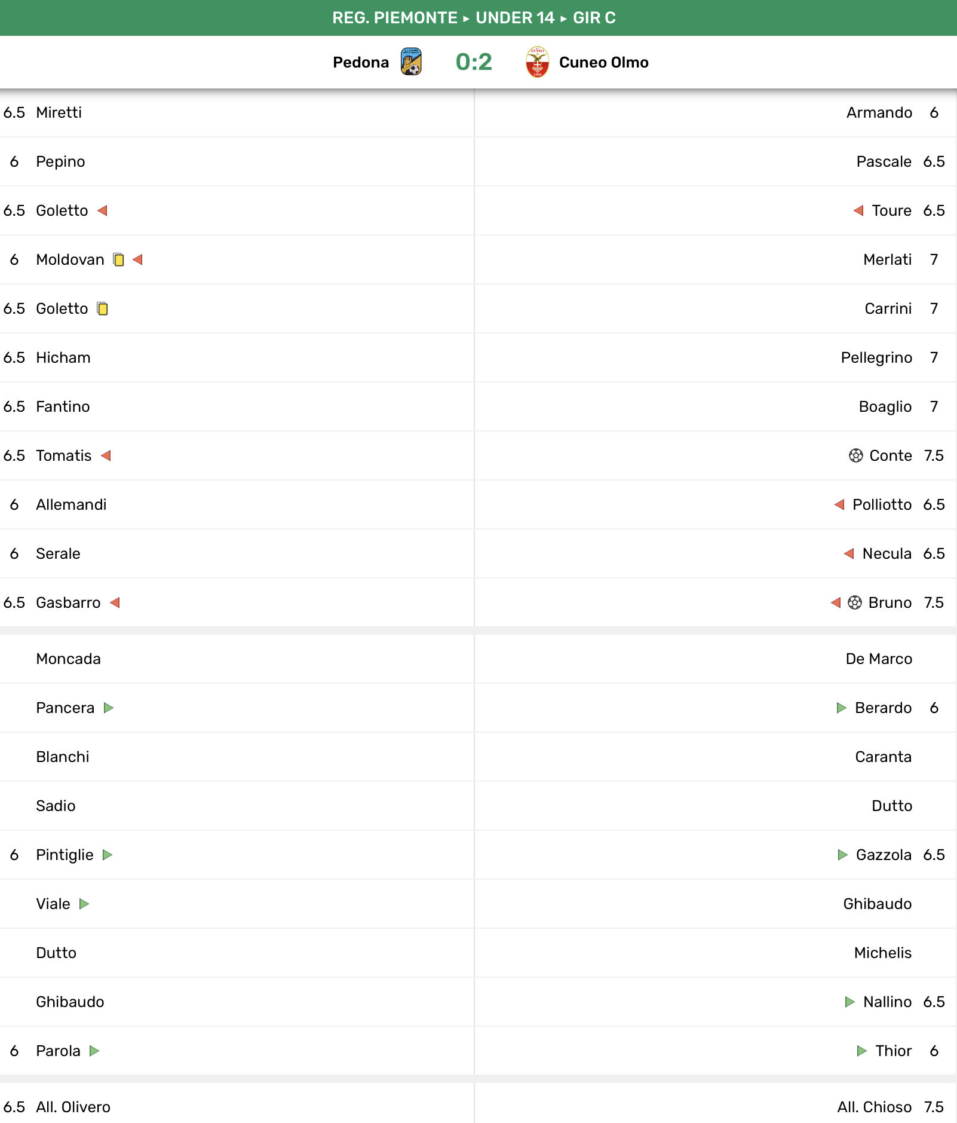Image resolution: width=957 pixels, height=1123 pixels.
Task: Click the Cuneo Olmo team crest
Action: click(x=537, y=62)
